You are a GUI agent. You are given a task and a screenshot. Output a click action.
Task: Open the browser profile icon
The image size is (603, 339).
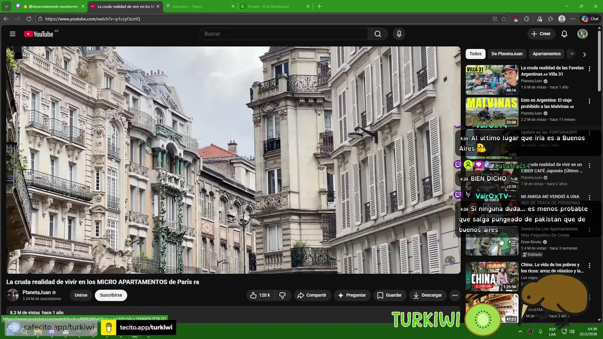click(562, 19)
